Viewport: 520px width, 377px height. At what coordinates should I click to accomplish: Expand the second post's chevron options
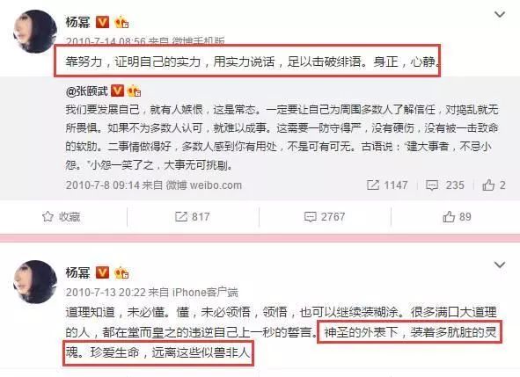[x=500, y=265]
